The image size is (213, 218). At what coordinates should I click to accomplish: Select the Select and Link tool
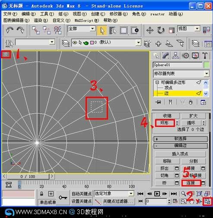(x=36, y=30)
